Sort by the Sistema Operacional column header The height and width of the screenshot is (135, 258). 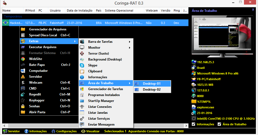[123, 10]
